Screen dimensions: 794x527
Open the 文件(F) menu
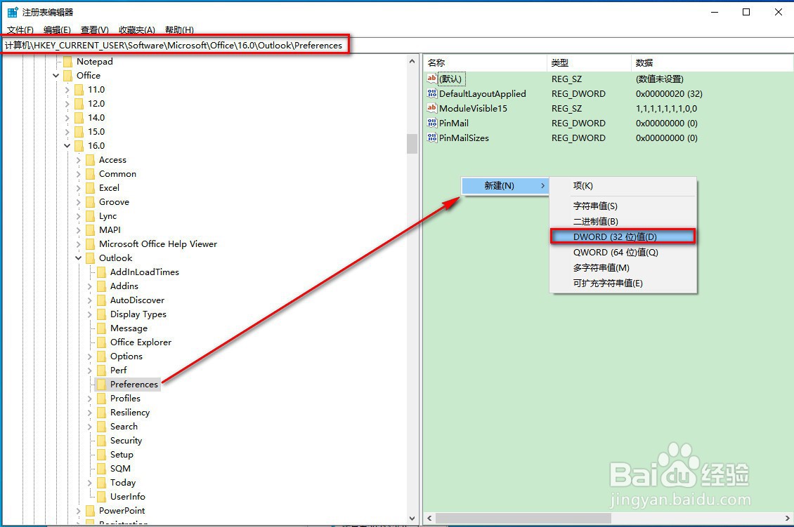(20, 30)
